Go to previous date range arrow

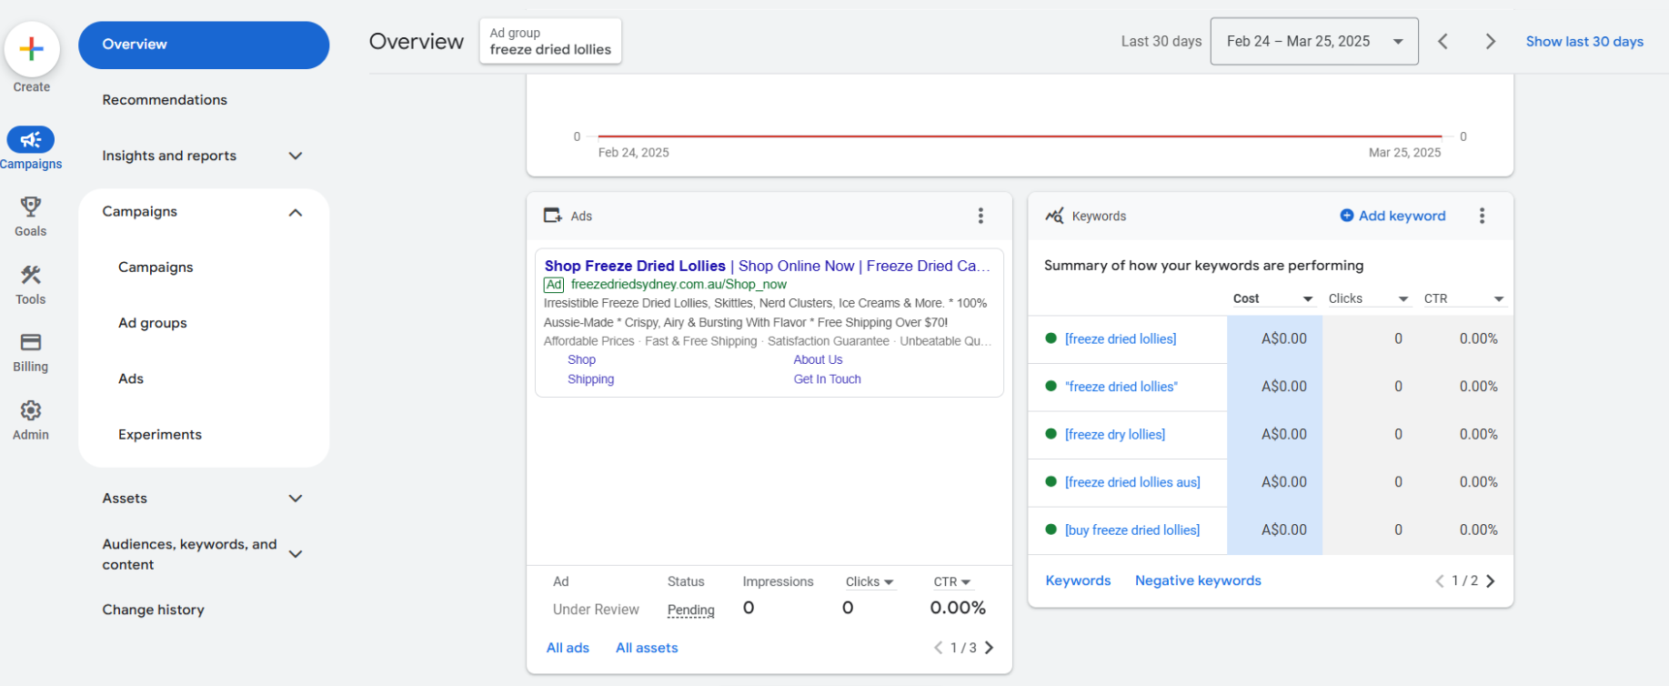click(1443, 42)
